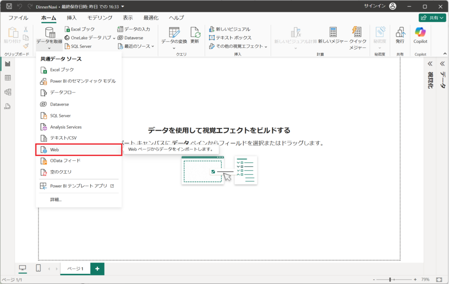Choose OData フィード from the menu
The height and width of the screenshot is (284, 449).
click(x=79, y=160)
